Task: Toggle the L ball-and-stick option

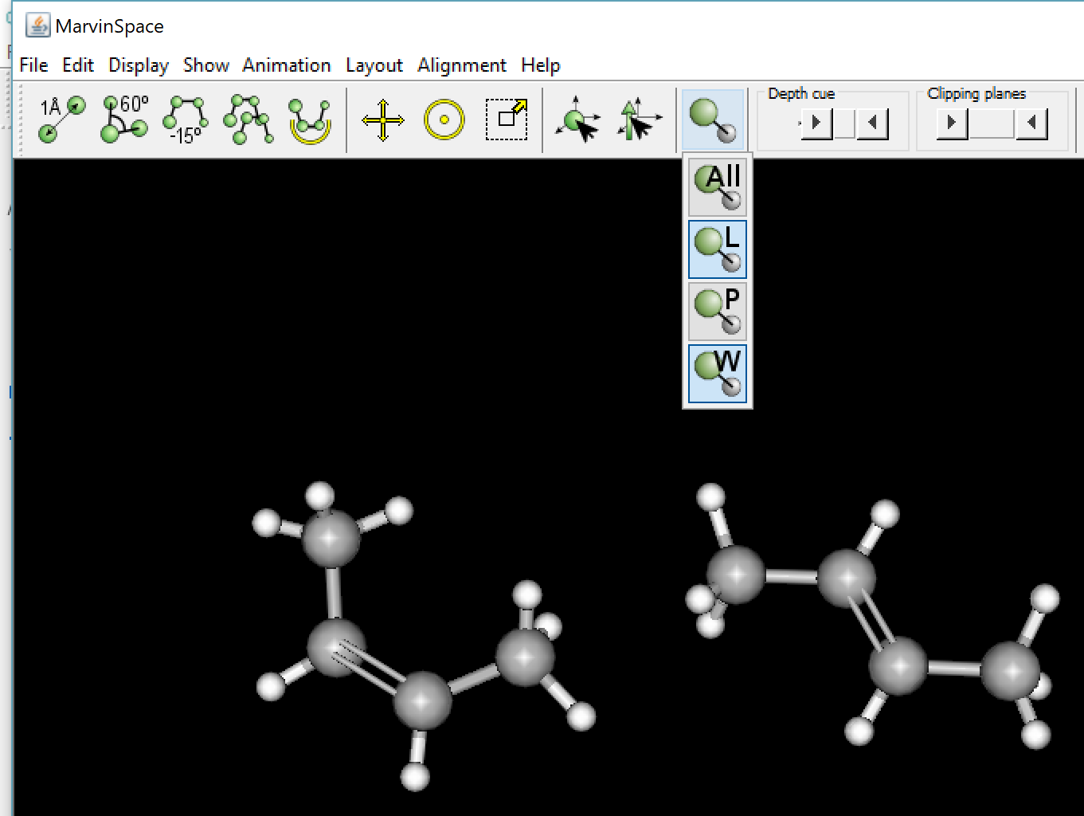Action: [717, 249]
